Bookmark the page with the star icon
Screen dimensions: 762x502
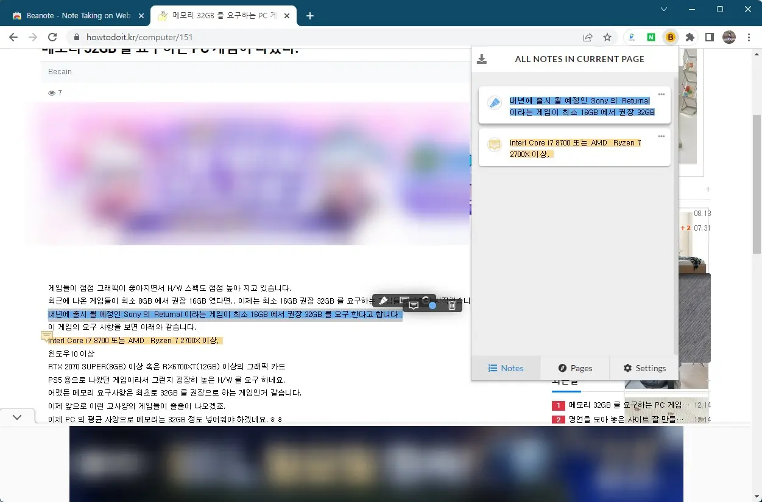[x=607, y=37]
